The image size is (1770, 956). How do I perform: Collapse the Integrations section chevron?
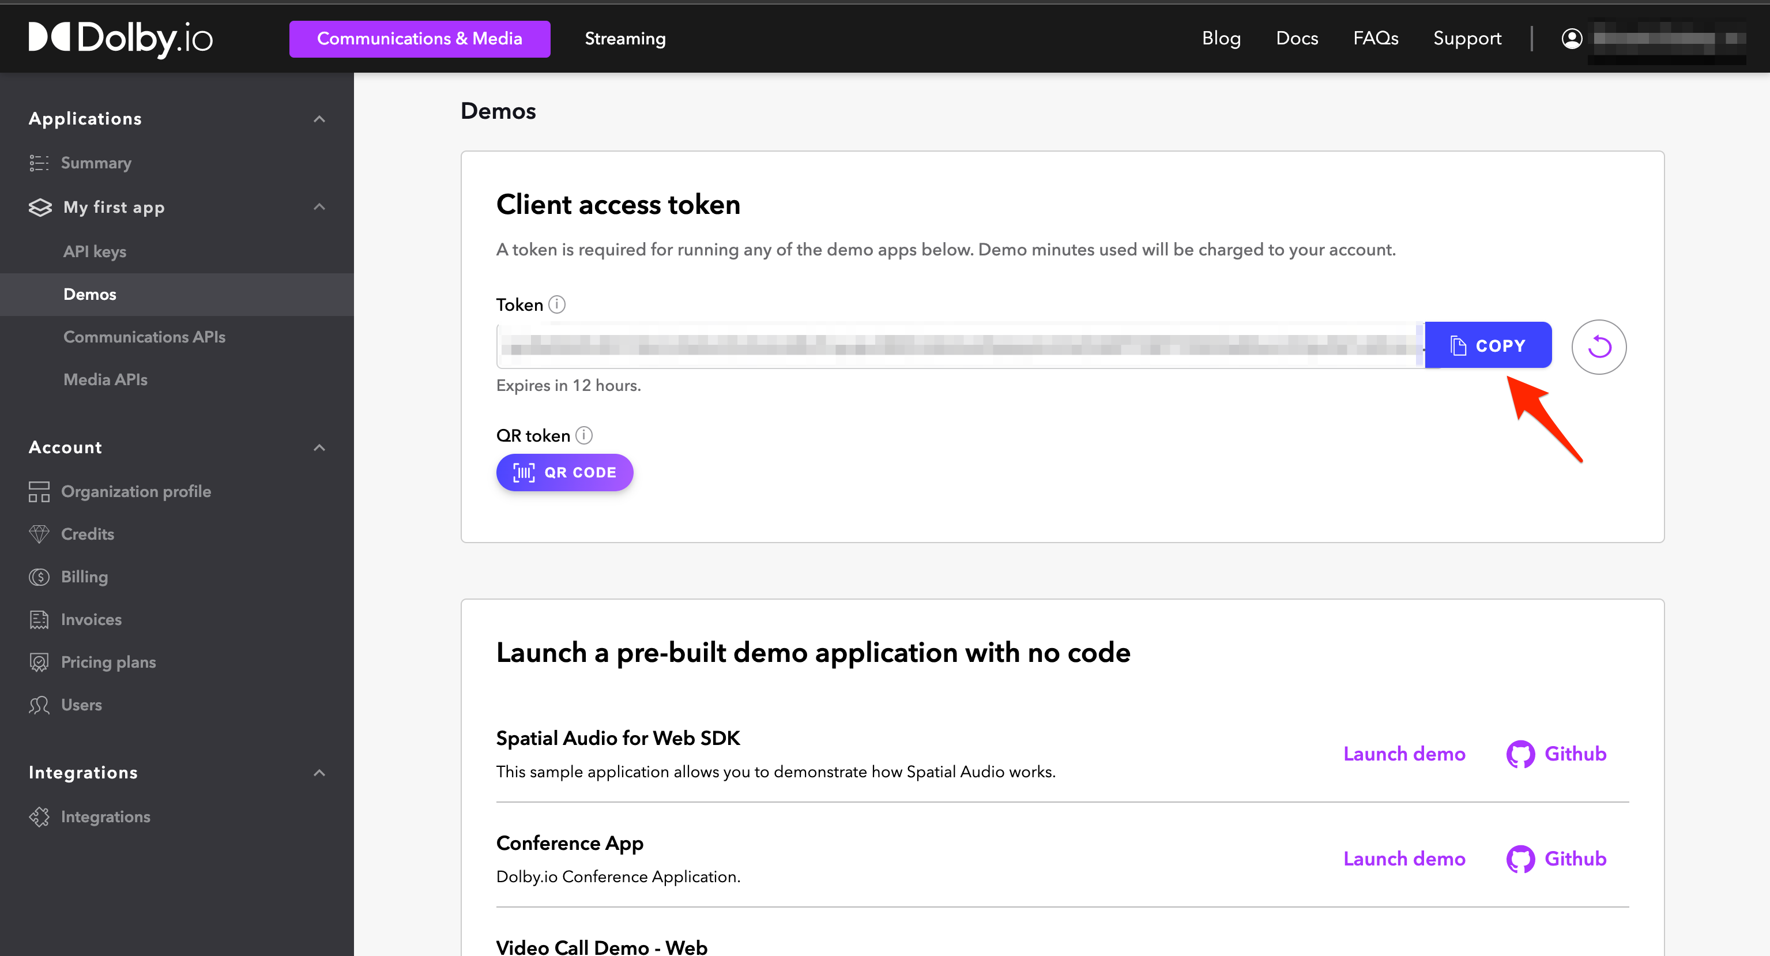pyautogui.click(x=319, y=773)
